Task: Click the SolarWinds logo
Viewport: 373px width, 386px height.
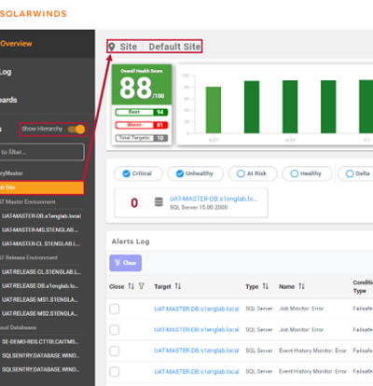Action: coord(34,14)
